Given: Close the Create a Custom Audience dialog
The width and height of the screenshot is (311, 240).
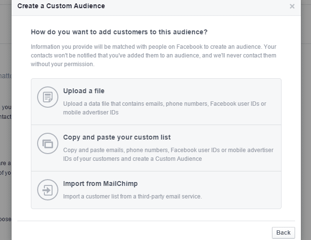Looking at the screenshot, I should tap(292, 6).
